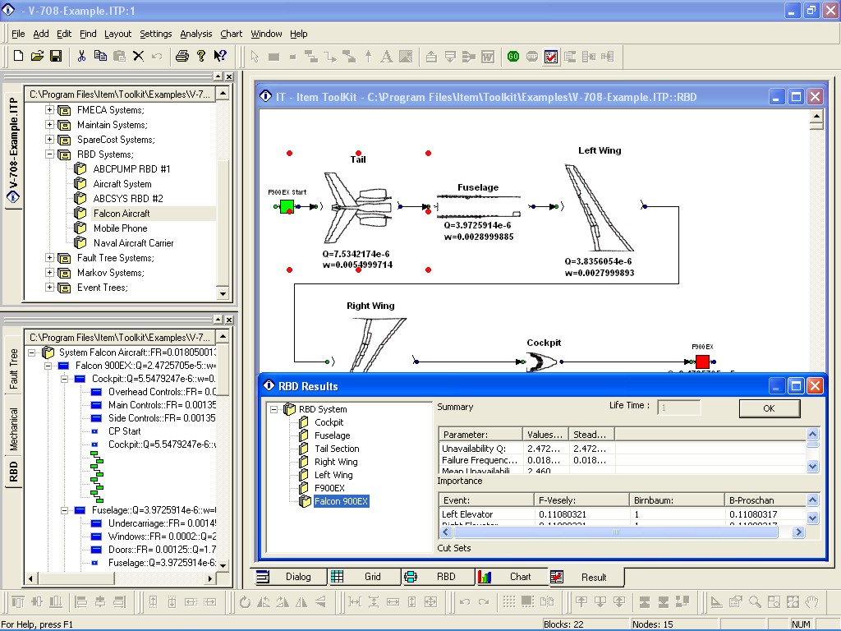This screenshot has height=631, width=841.
Task: Switch to the Result tab
Action: [586, 578]
